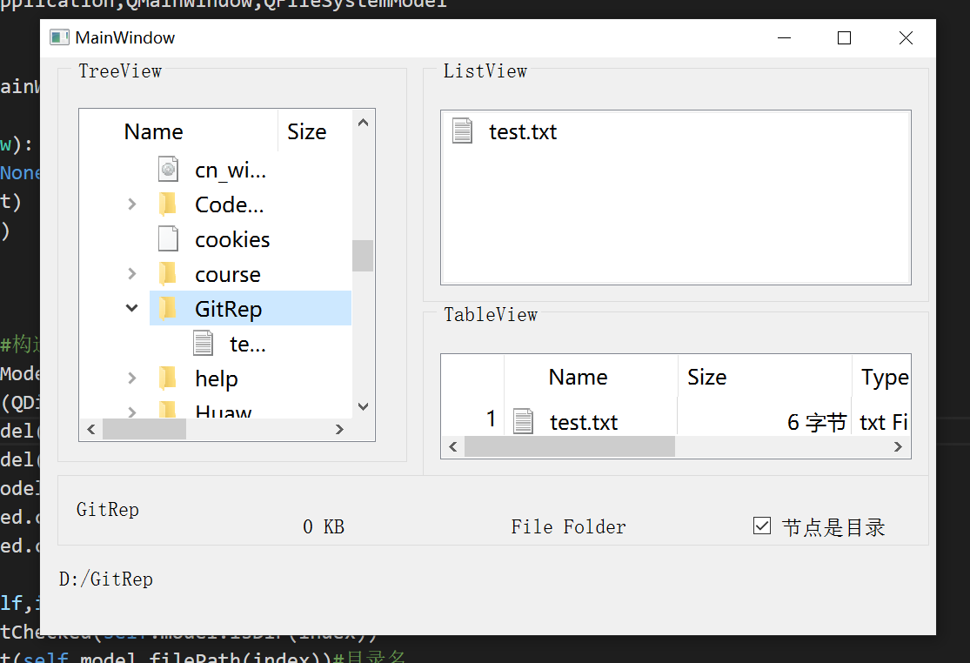Click the TreeView vertical scrollbar up arrow
The image size is (970, 663).
(x=363, y=123)
